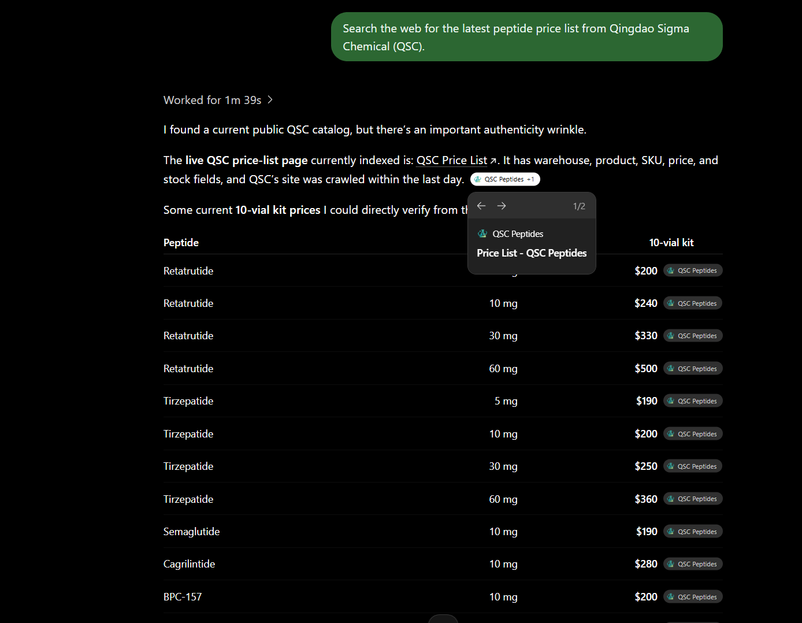Click the $250 price cell
The image size is (802, 623).
coord(646,466)
